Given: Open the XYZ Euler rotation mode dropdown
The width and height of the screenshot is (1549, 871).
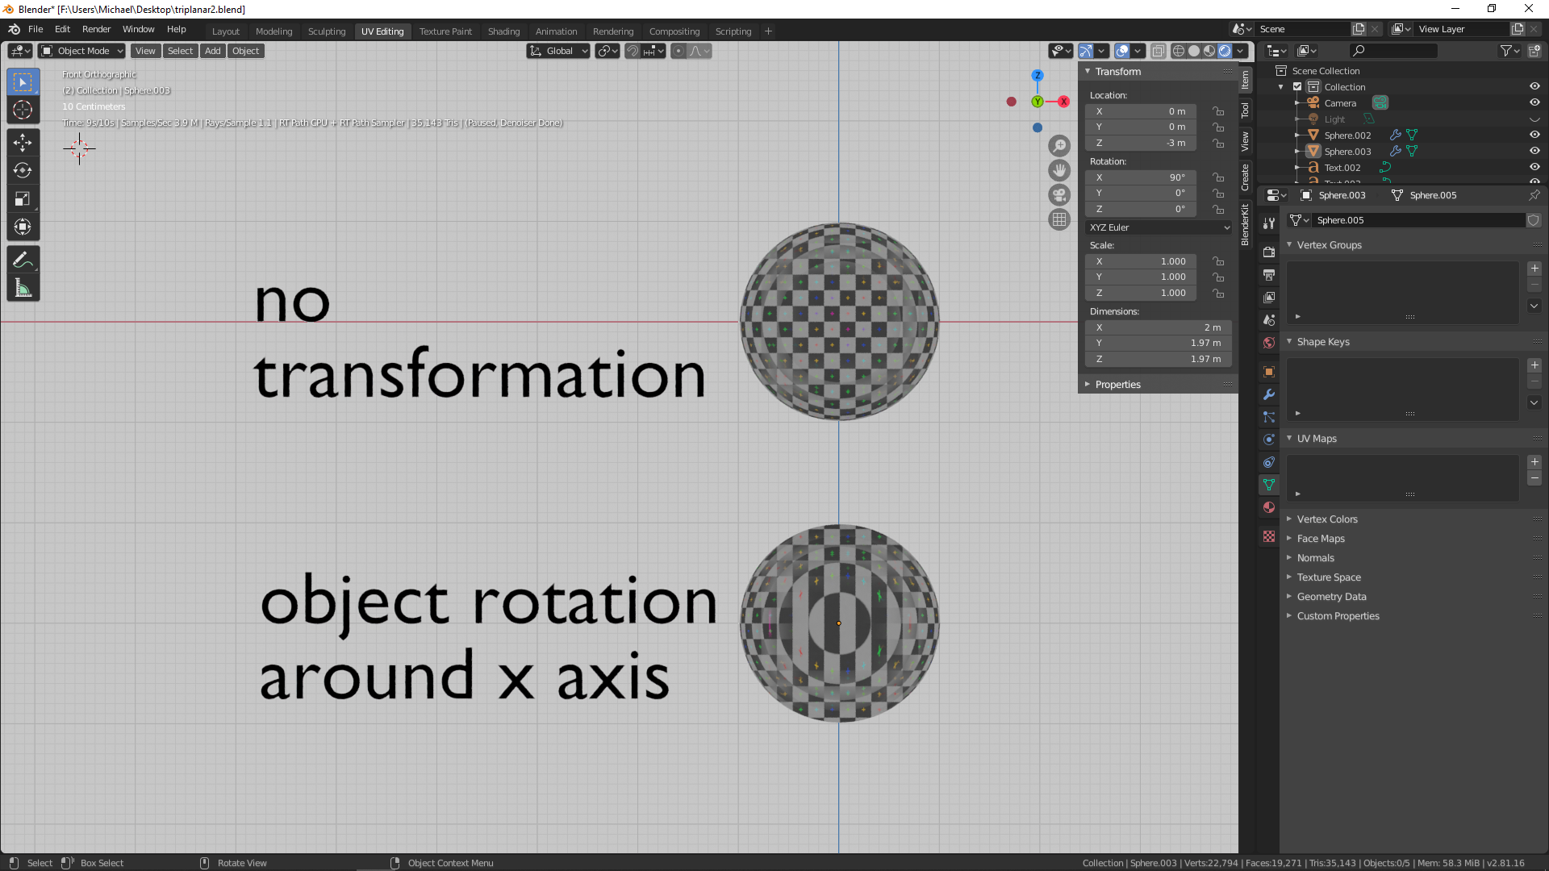Looking at the screenshot, I should [x=1159, y=227].
